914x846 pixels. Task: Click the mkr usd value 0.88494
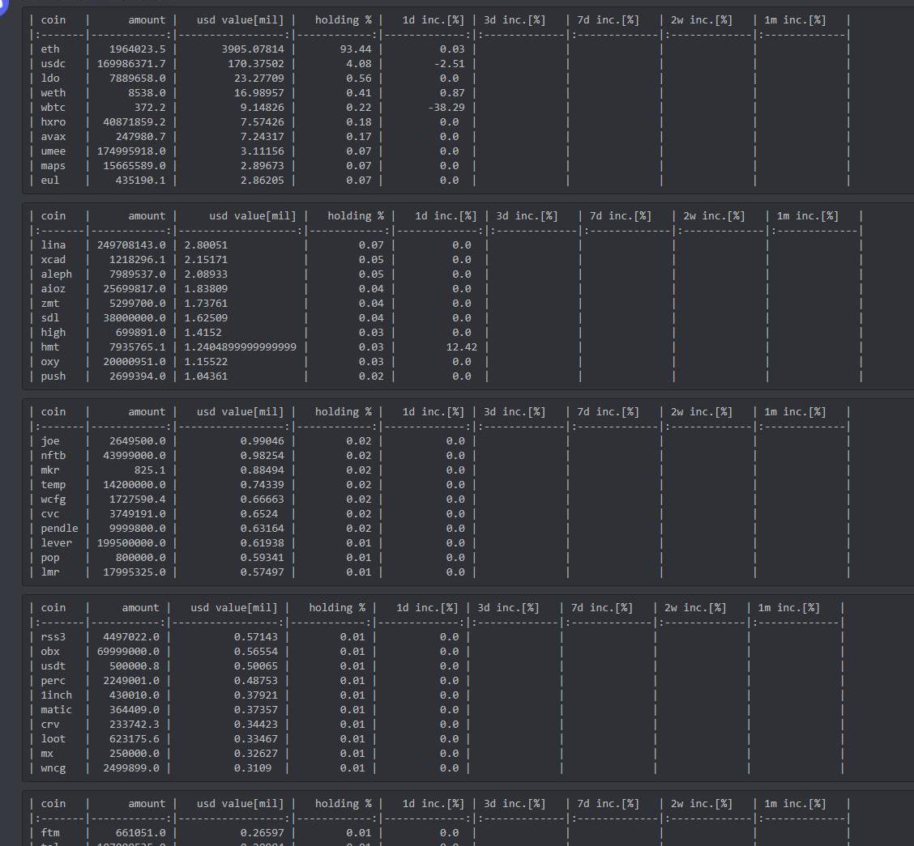click(x=267, y=470)
